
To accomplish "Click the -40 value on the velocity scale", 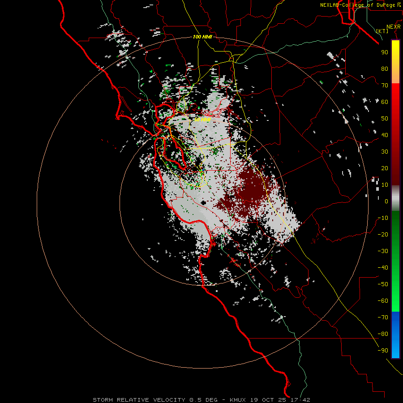I will coord(383,268).
